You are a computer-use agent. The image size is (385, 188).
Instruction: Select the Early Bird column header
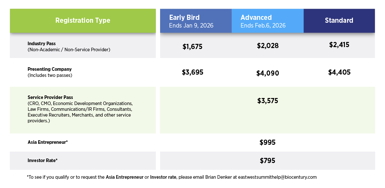point(196,21)
